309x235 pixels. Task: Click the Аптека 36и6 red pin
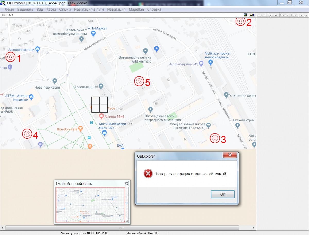coord(102,116)
